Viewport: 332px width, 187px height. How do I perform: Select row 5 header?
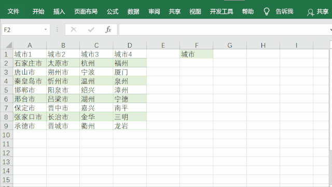click(x=6, y=90)
